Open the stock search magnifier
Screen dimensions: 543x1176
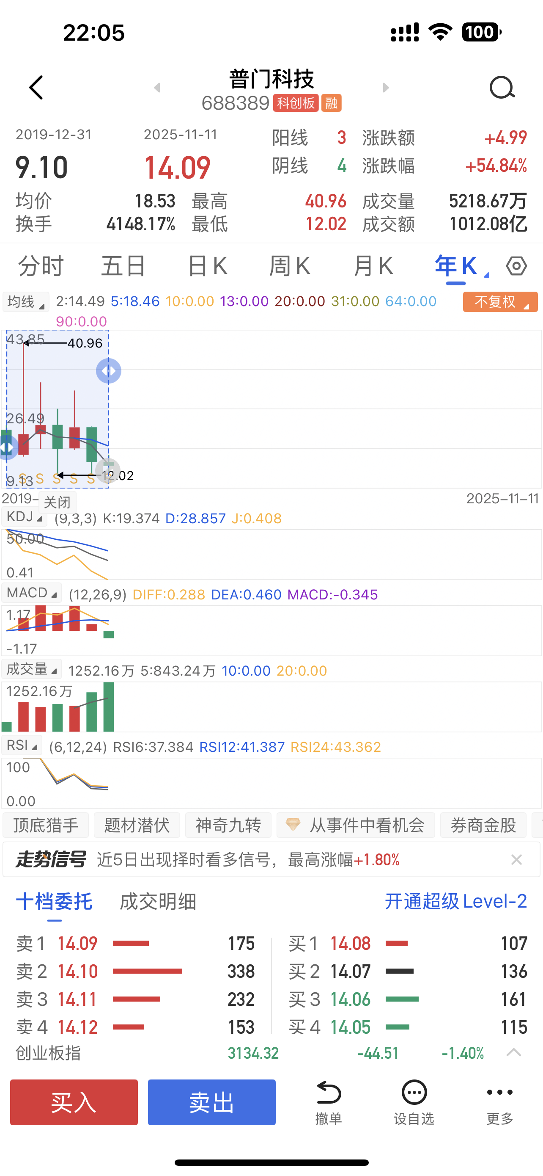pos(502,87)
